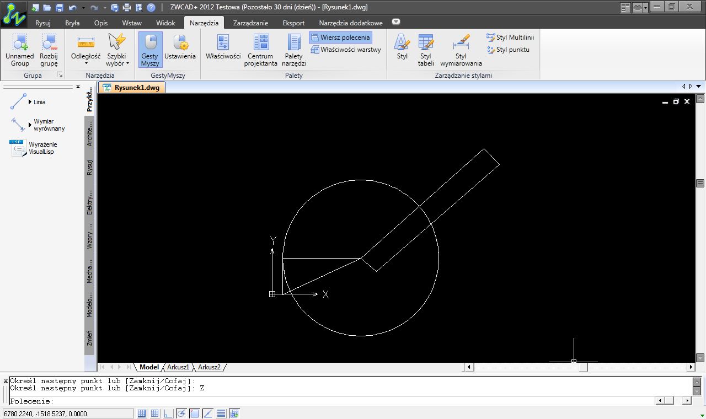The image size is (706, 419).
Task: Switch to the Narzędzia dodatkowe ribbon tab
Action: pos(351,23)
